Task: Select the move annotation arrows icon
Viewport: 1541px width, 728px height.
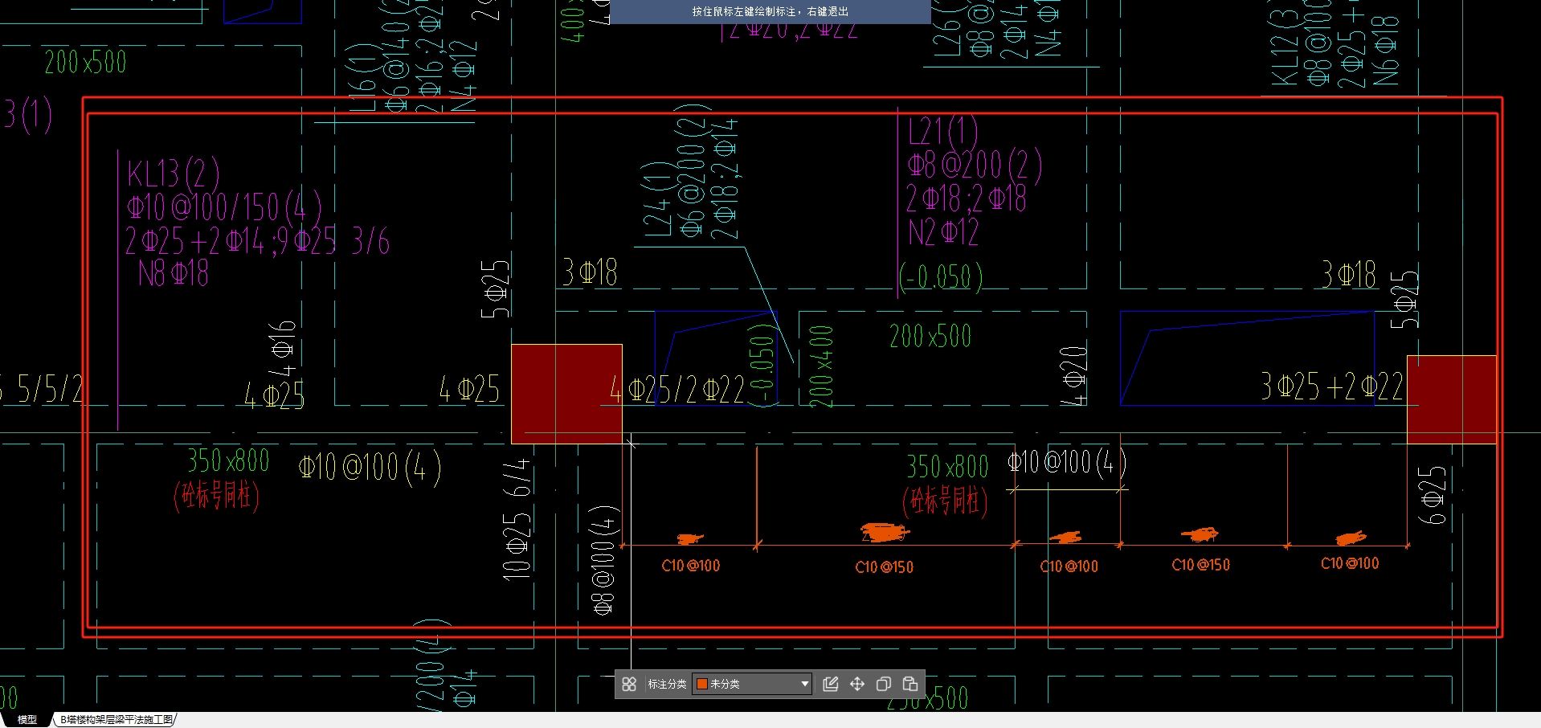Action: (857, 684)
